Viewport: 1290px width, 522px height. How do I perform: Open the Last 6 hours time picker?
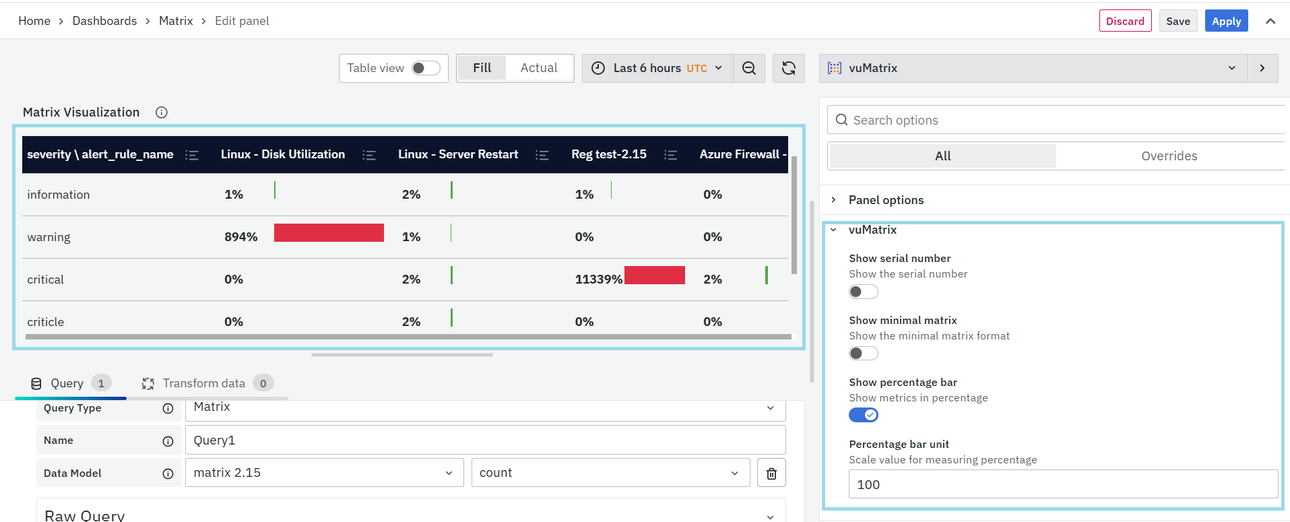click(x=657, y=68)
